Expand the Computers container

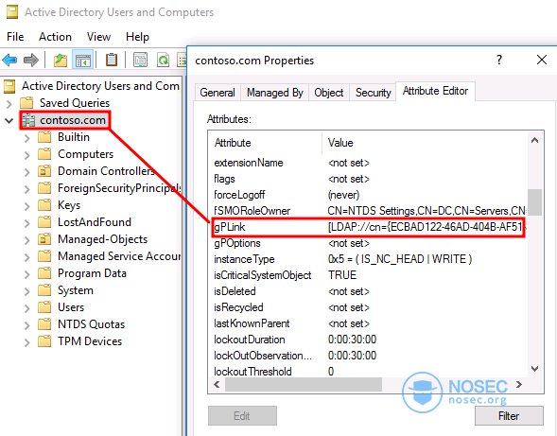(27, 155)
